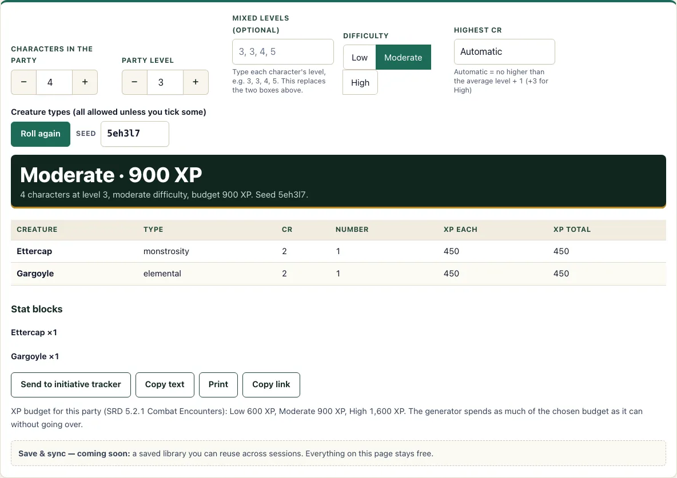
Task: Click the Roll again button
Action: [x=41, y=134]
